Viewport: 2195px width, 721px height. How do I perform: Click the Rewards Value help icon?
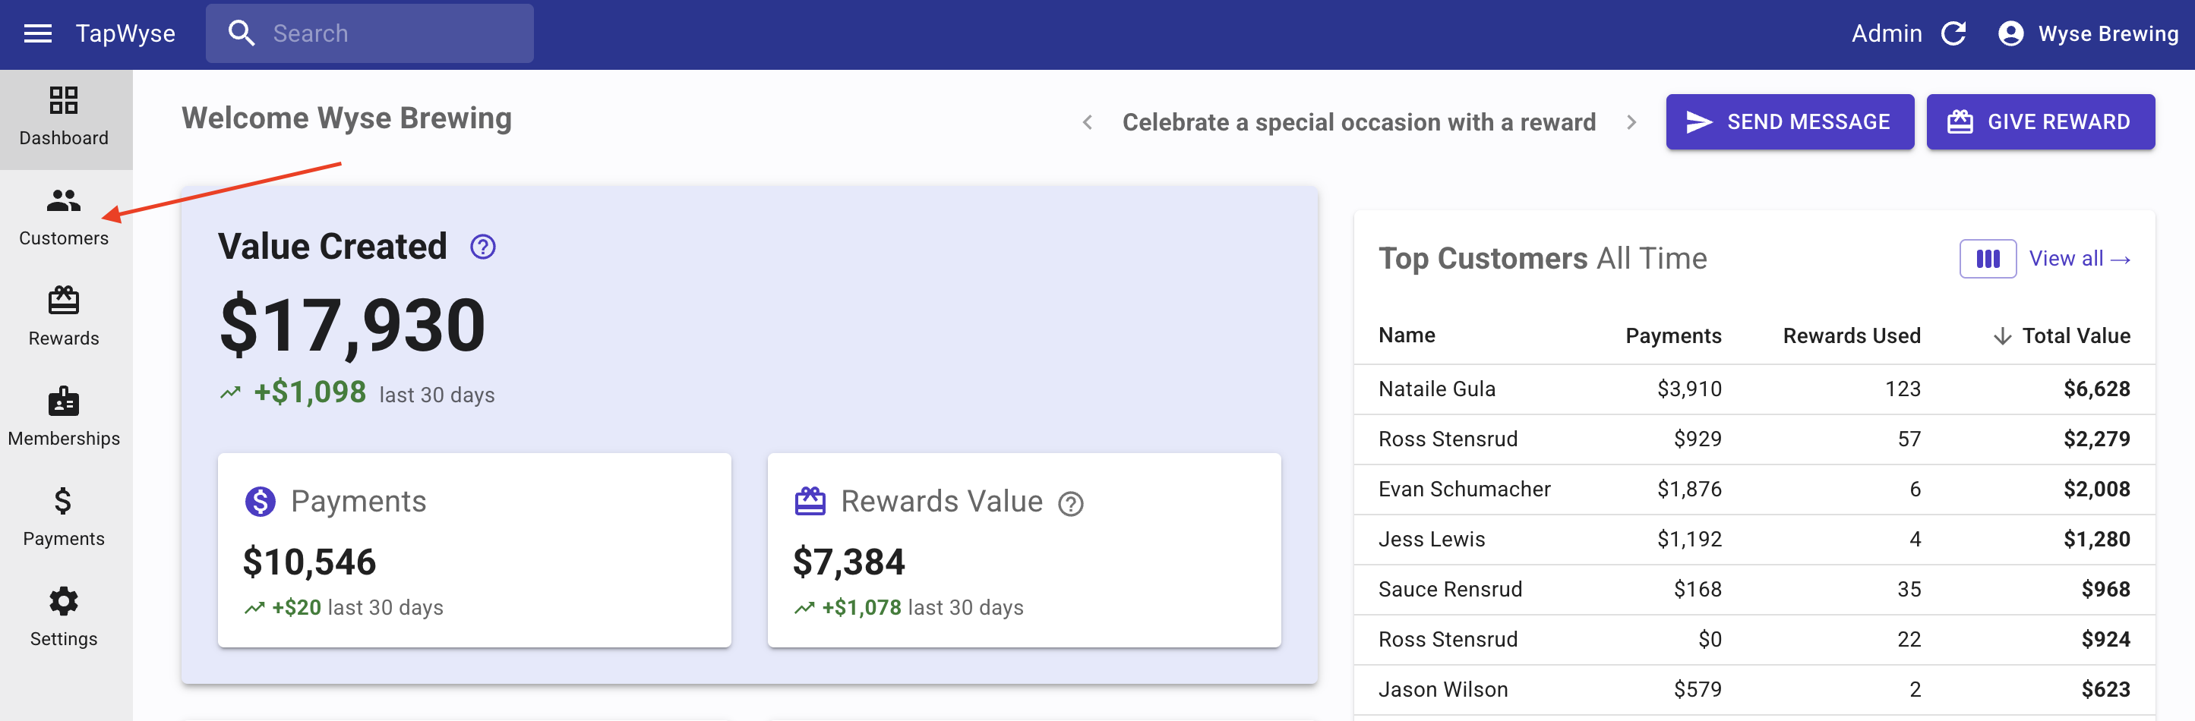[1070, 504]
